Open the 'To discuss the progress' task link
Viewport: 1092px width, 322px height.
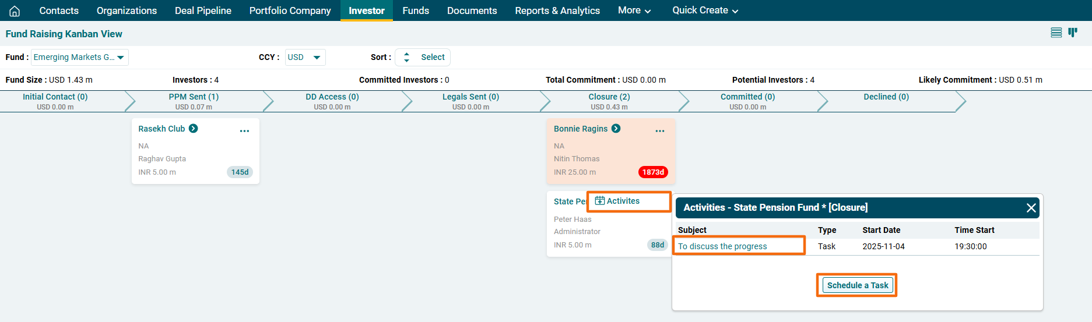coord(722,246)
